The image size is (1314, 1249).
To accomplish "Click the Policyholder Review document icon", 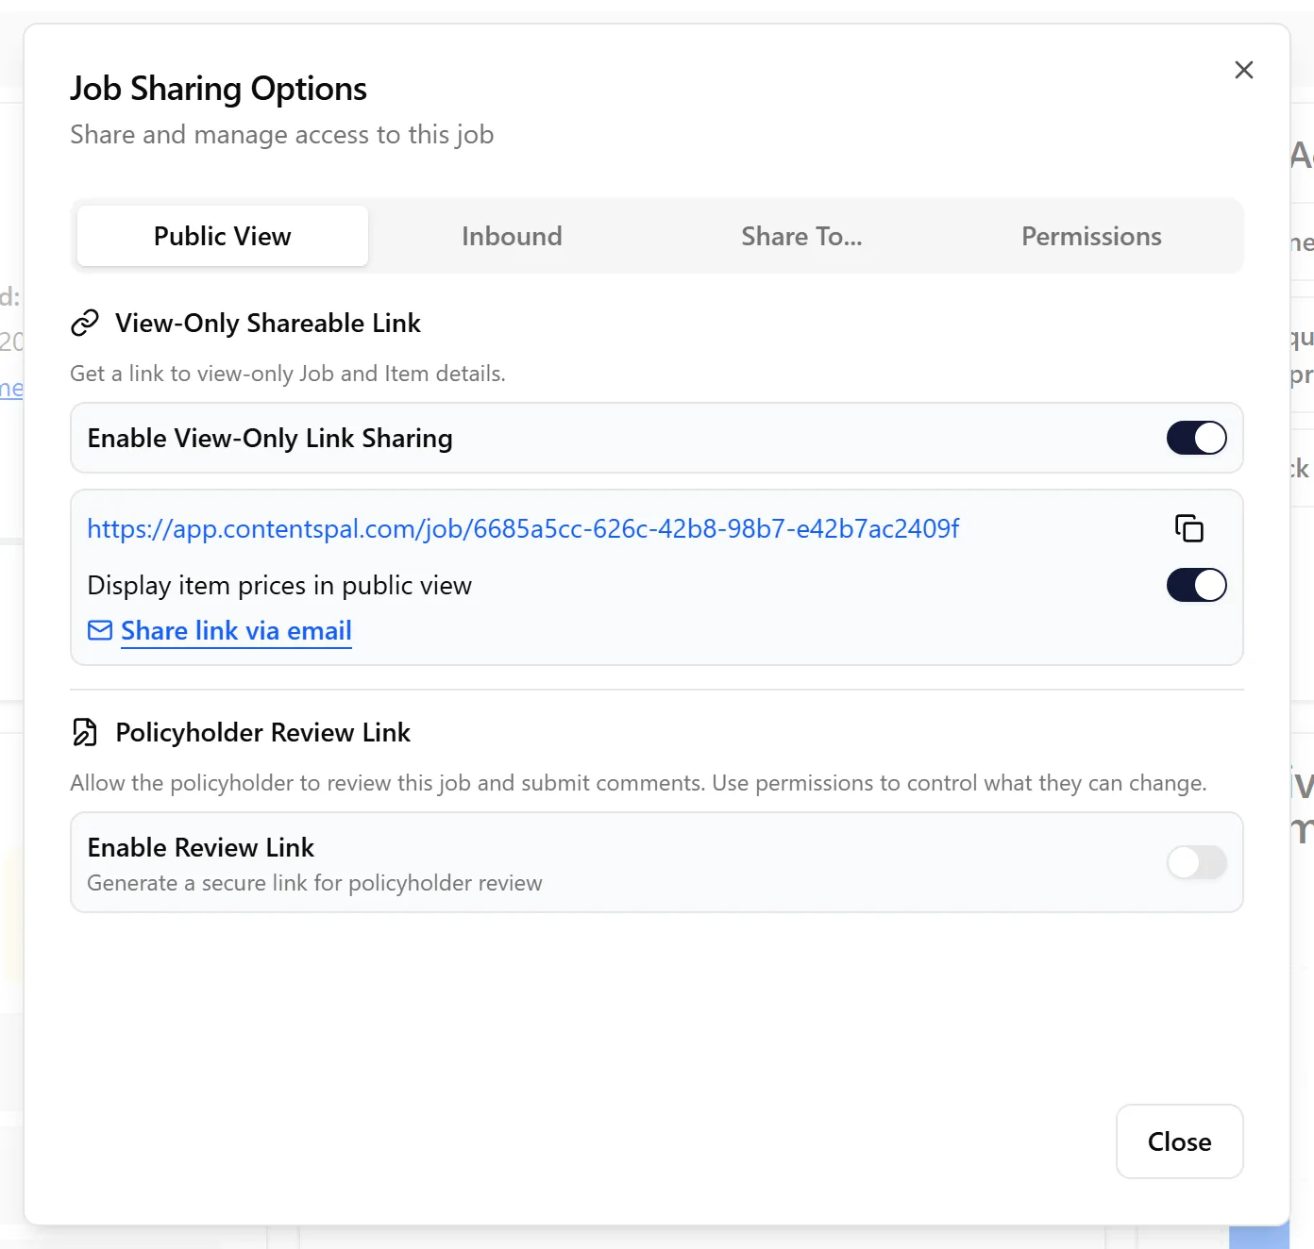I will [x=85, y=732].
